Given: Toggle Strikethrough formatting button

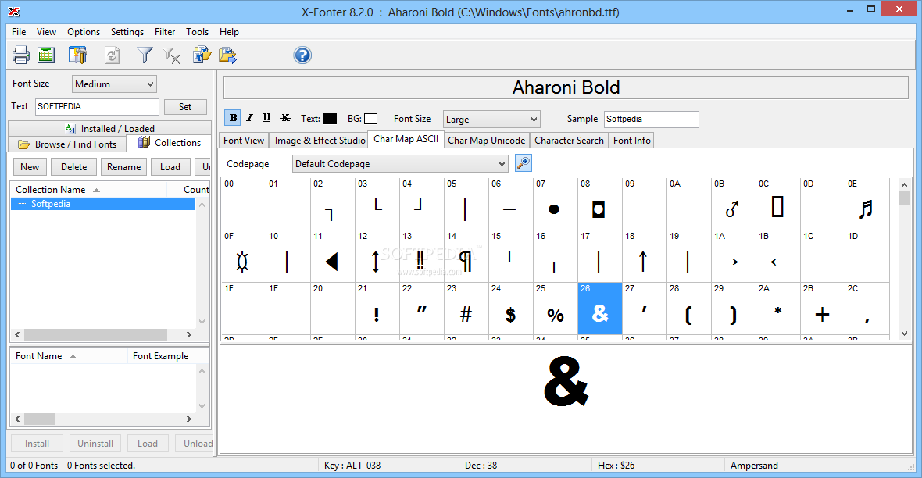Looking at the screenshot, I should (x=285, y=118).
